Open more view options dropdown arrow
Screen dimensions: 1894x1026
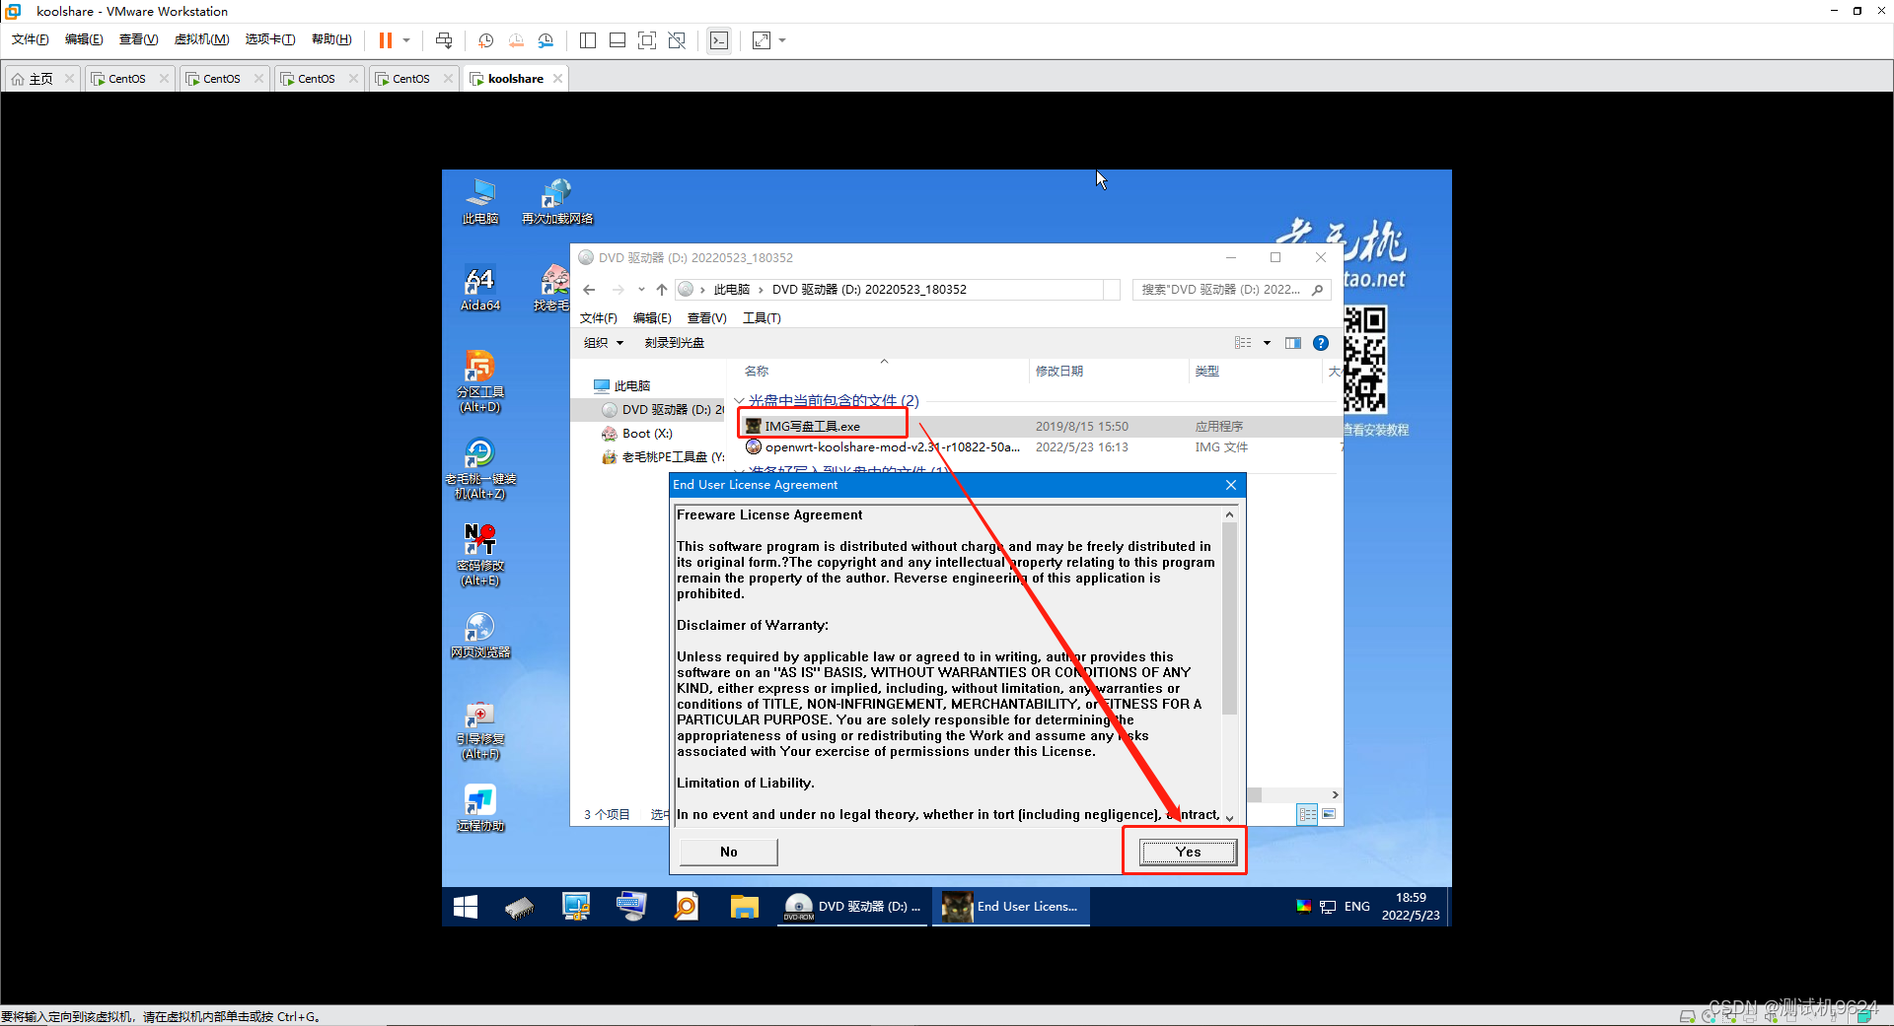pyautogui.click(x=1267, y=343)
